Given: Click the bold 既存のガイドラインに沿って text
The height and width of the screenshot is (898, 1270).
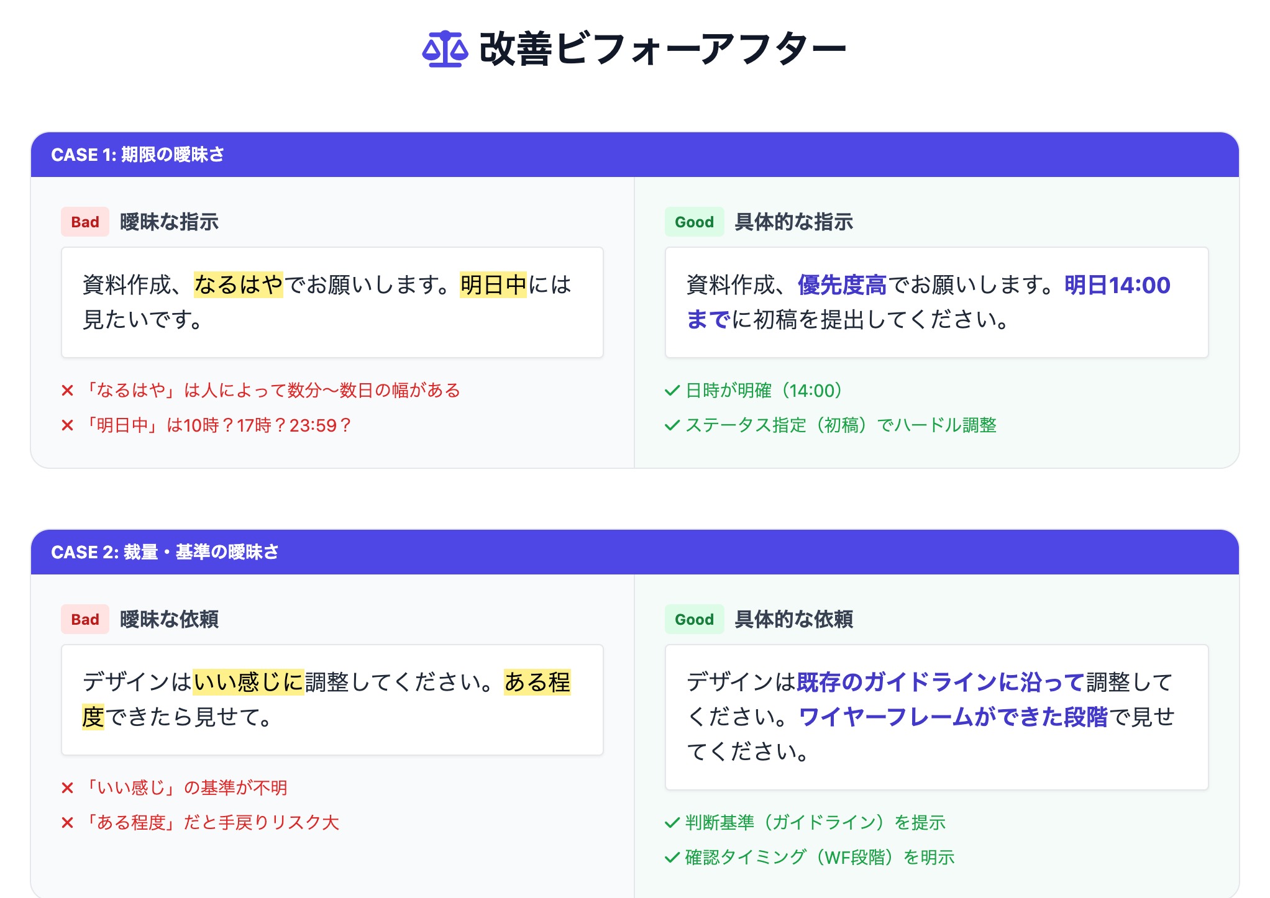Looking at the screenshot, I should coord(940,683).
